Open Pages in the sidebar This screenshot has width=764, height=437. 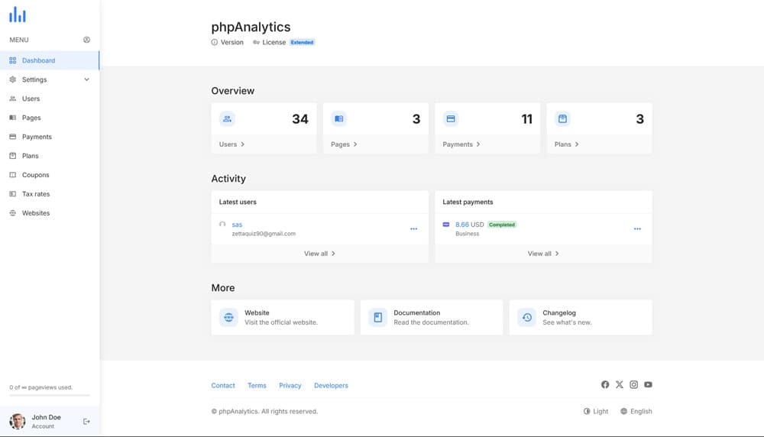click(49, 118)
